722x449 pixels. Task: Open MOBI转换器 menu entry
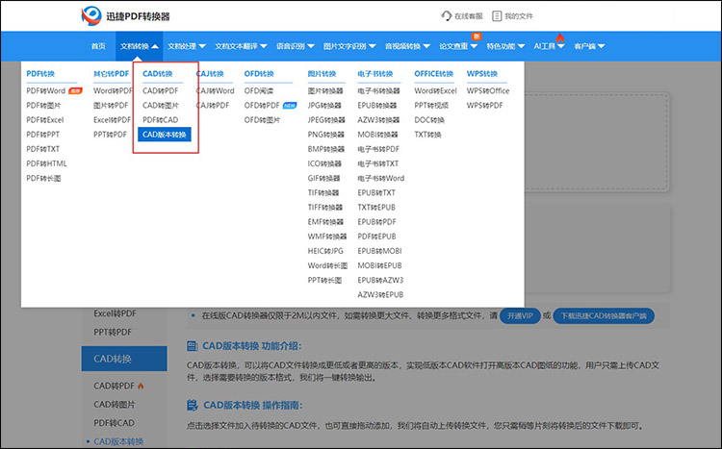tap(377, 135)
